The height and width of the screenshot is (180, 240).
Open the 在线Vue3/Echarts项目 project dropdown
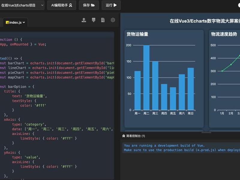pos(22,5)
